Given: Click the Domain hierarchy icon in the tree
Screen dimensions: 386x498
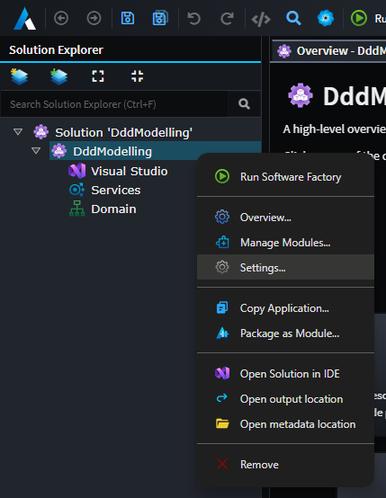Looking at the screenshot, I should point(77,209).
